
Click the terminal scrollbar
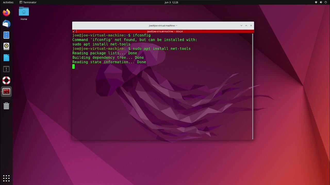(x=253, y=86)
